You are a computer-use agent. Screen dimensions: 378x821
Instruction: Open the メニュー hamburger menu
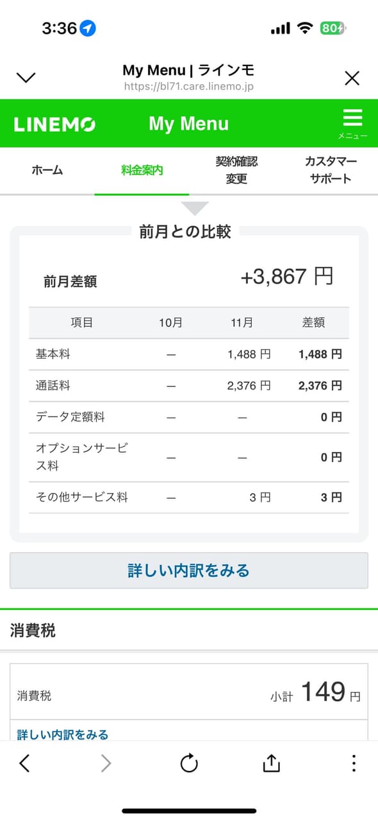pyautogui.click(x=353, y=122)
